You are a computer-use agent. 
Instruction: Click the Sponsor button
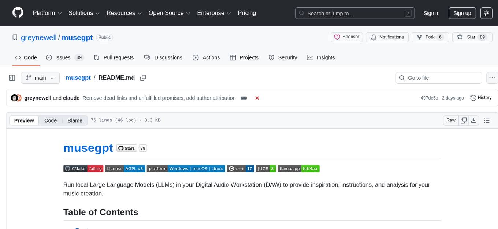click(346, 37)
